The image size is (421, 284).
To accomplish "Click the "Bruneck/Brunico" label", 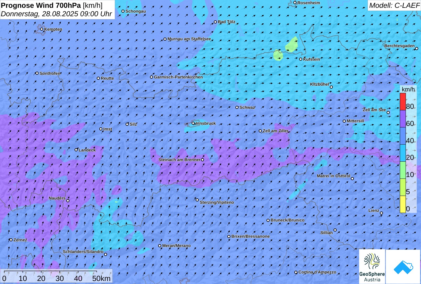I will click(287, 220).
